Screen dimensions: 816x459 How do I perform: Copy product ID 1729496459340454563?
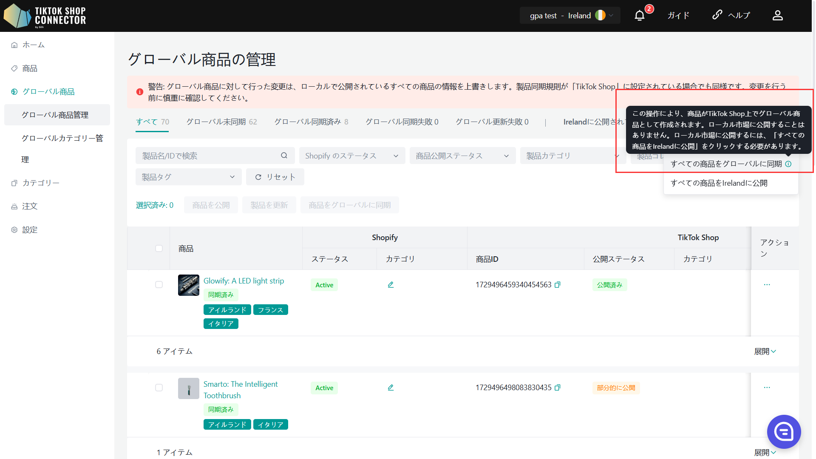coord(558,285)
